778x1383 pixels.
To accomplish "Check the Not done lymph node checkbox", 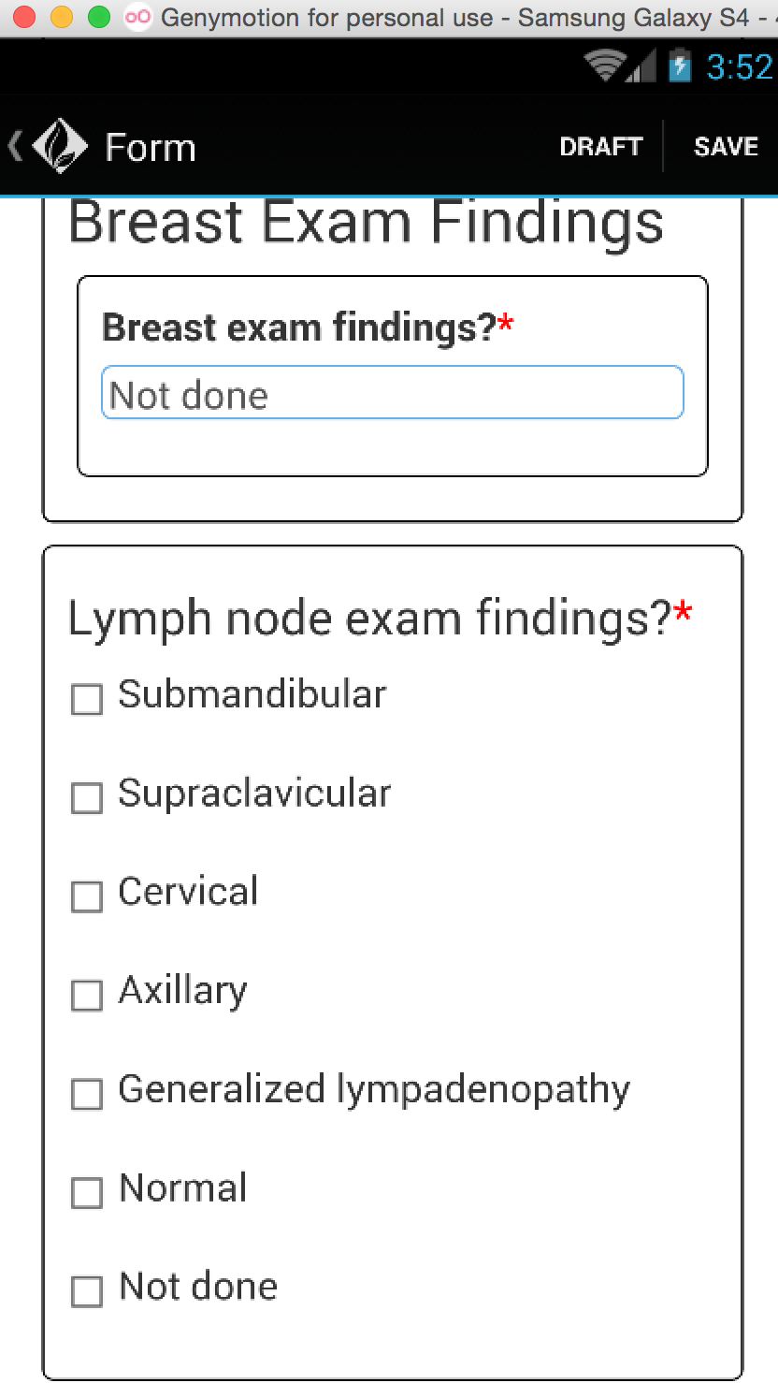I will click(87, 1291).
